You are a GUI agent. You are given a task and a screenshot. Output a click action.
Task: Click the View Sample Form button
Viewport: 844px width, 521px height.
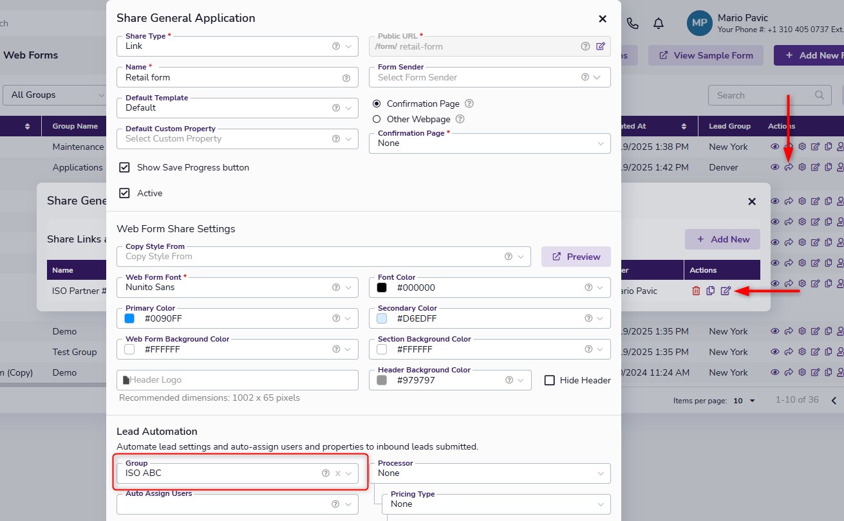click(x=705, y=55)
